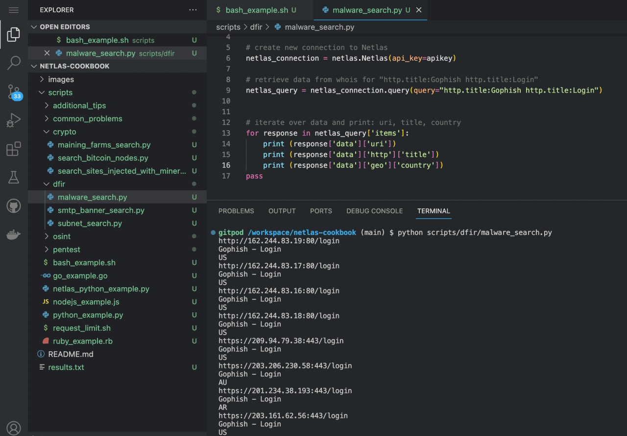Open maining_farms_search.py file

(x=117, y=145)
